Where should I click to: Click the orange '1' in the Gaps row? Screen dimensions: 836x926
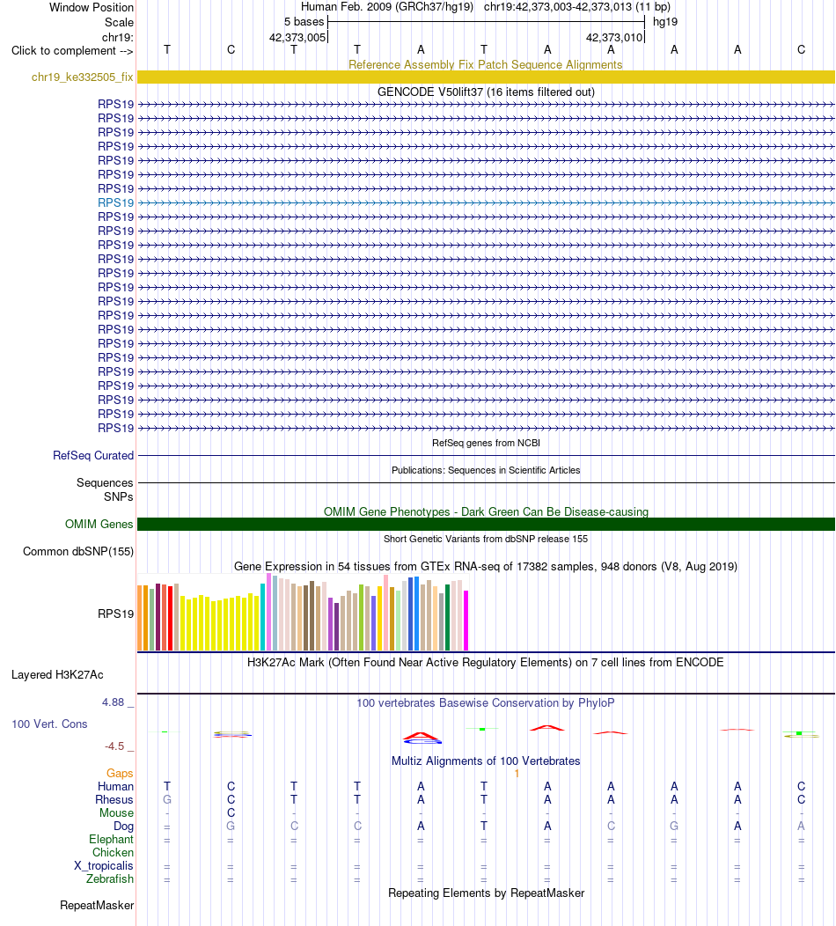[x=517, y=773]
